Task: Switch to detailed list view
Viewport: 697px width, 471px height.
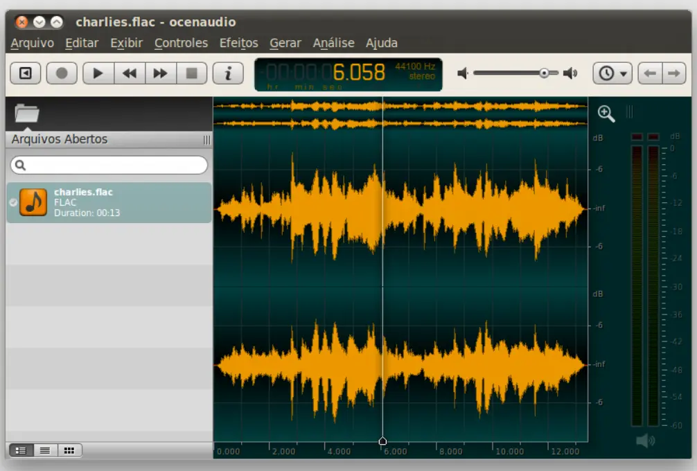Action: 21,450
